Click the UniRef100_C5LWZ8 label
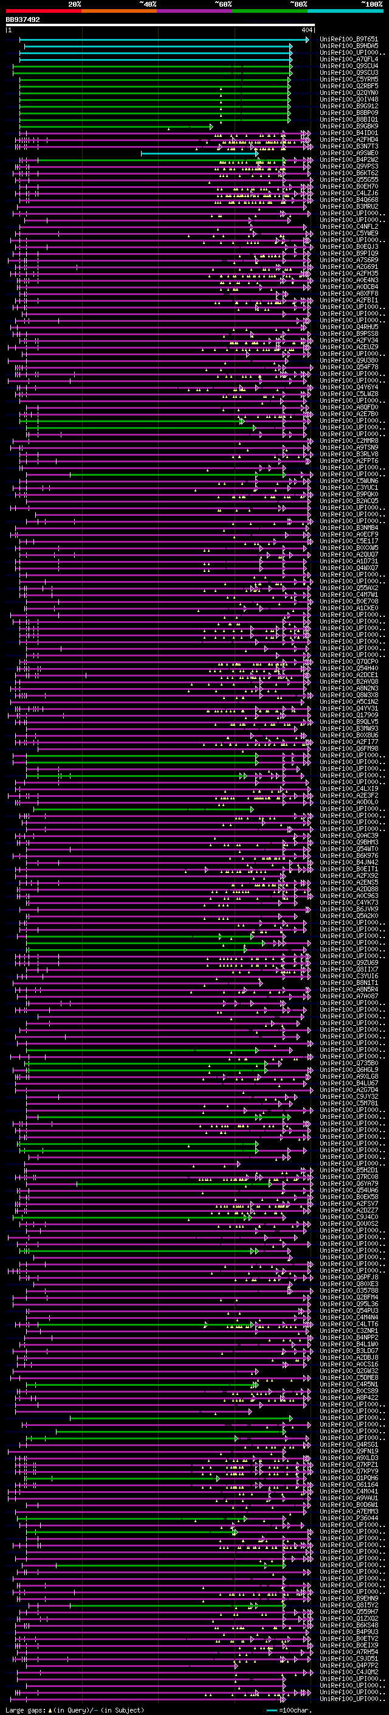The height and width of the screenshot is (1715, 389). (349, 394)
